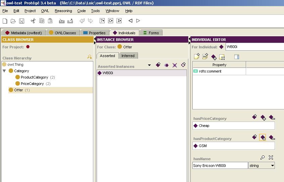The height and width of the screenshot is (182, 284).
Task: Click the Create instance icon in Instance Browser
Action: [x=158, y=65]
